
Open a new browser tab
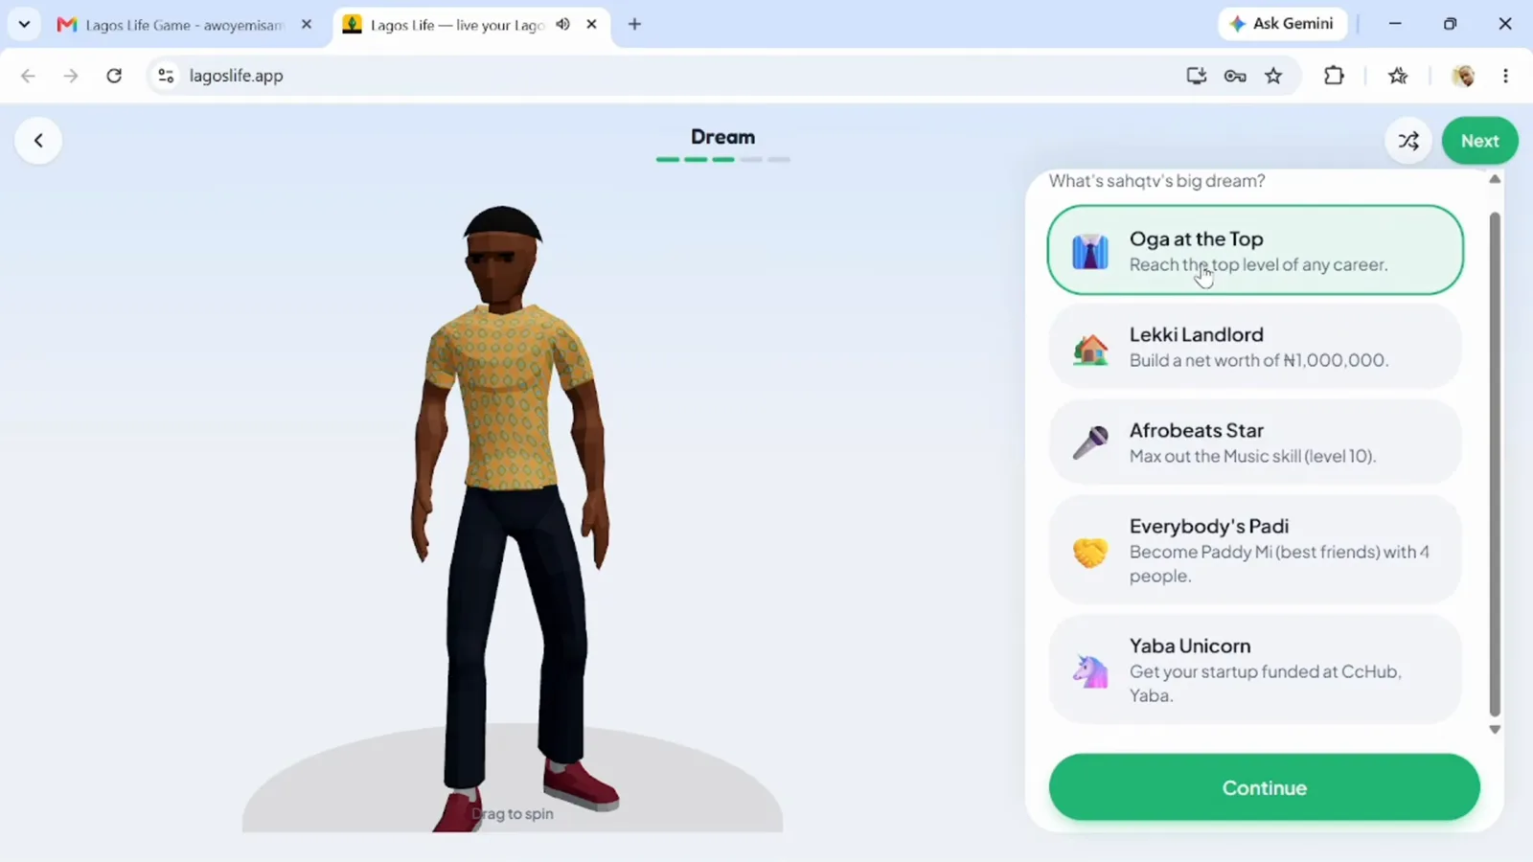tap(634, 24)
